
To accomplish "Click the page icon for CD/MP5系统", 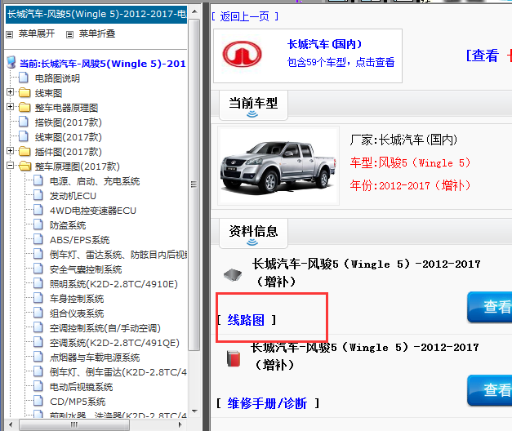I will [38, 401].
